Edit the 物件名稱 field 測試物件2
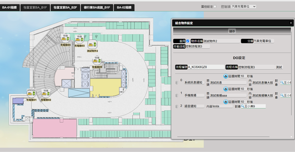 (222, 41)
